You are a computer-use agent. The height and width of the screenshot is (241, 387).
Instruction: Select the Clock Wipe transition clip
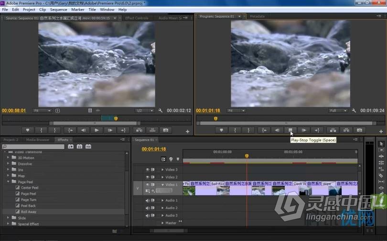(x=300, y=183)
